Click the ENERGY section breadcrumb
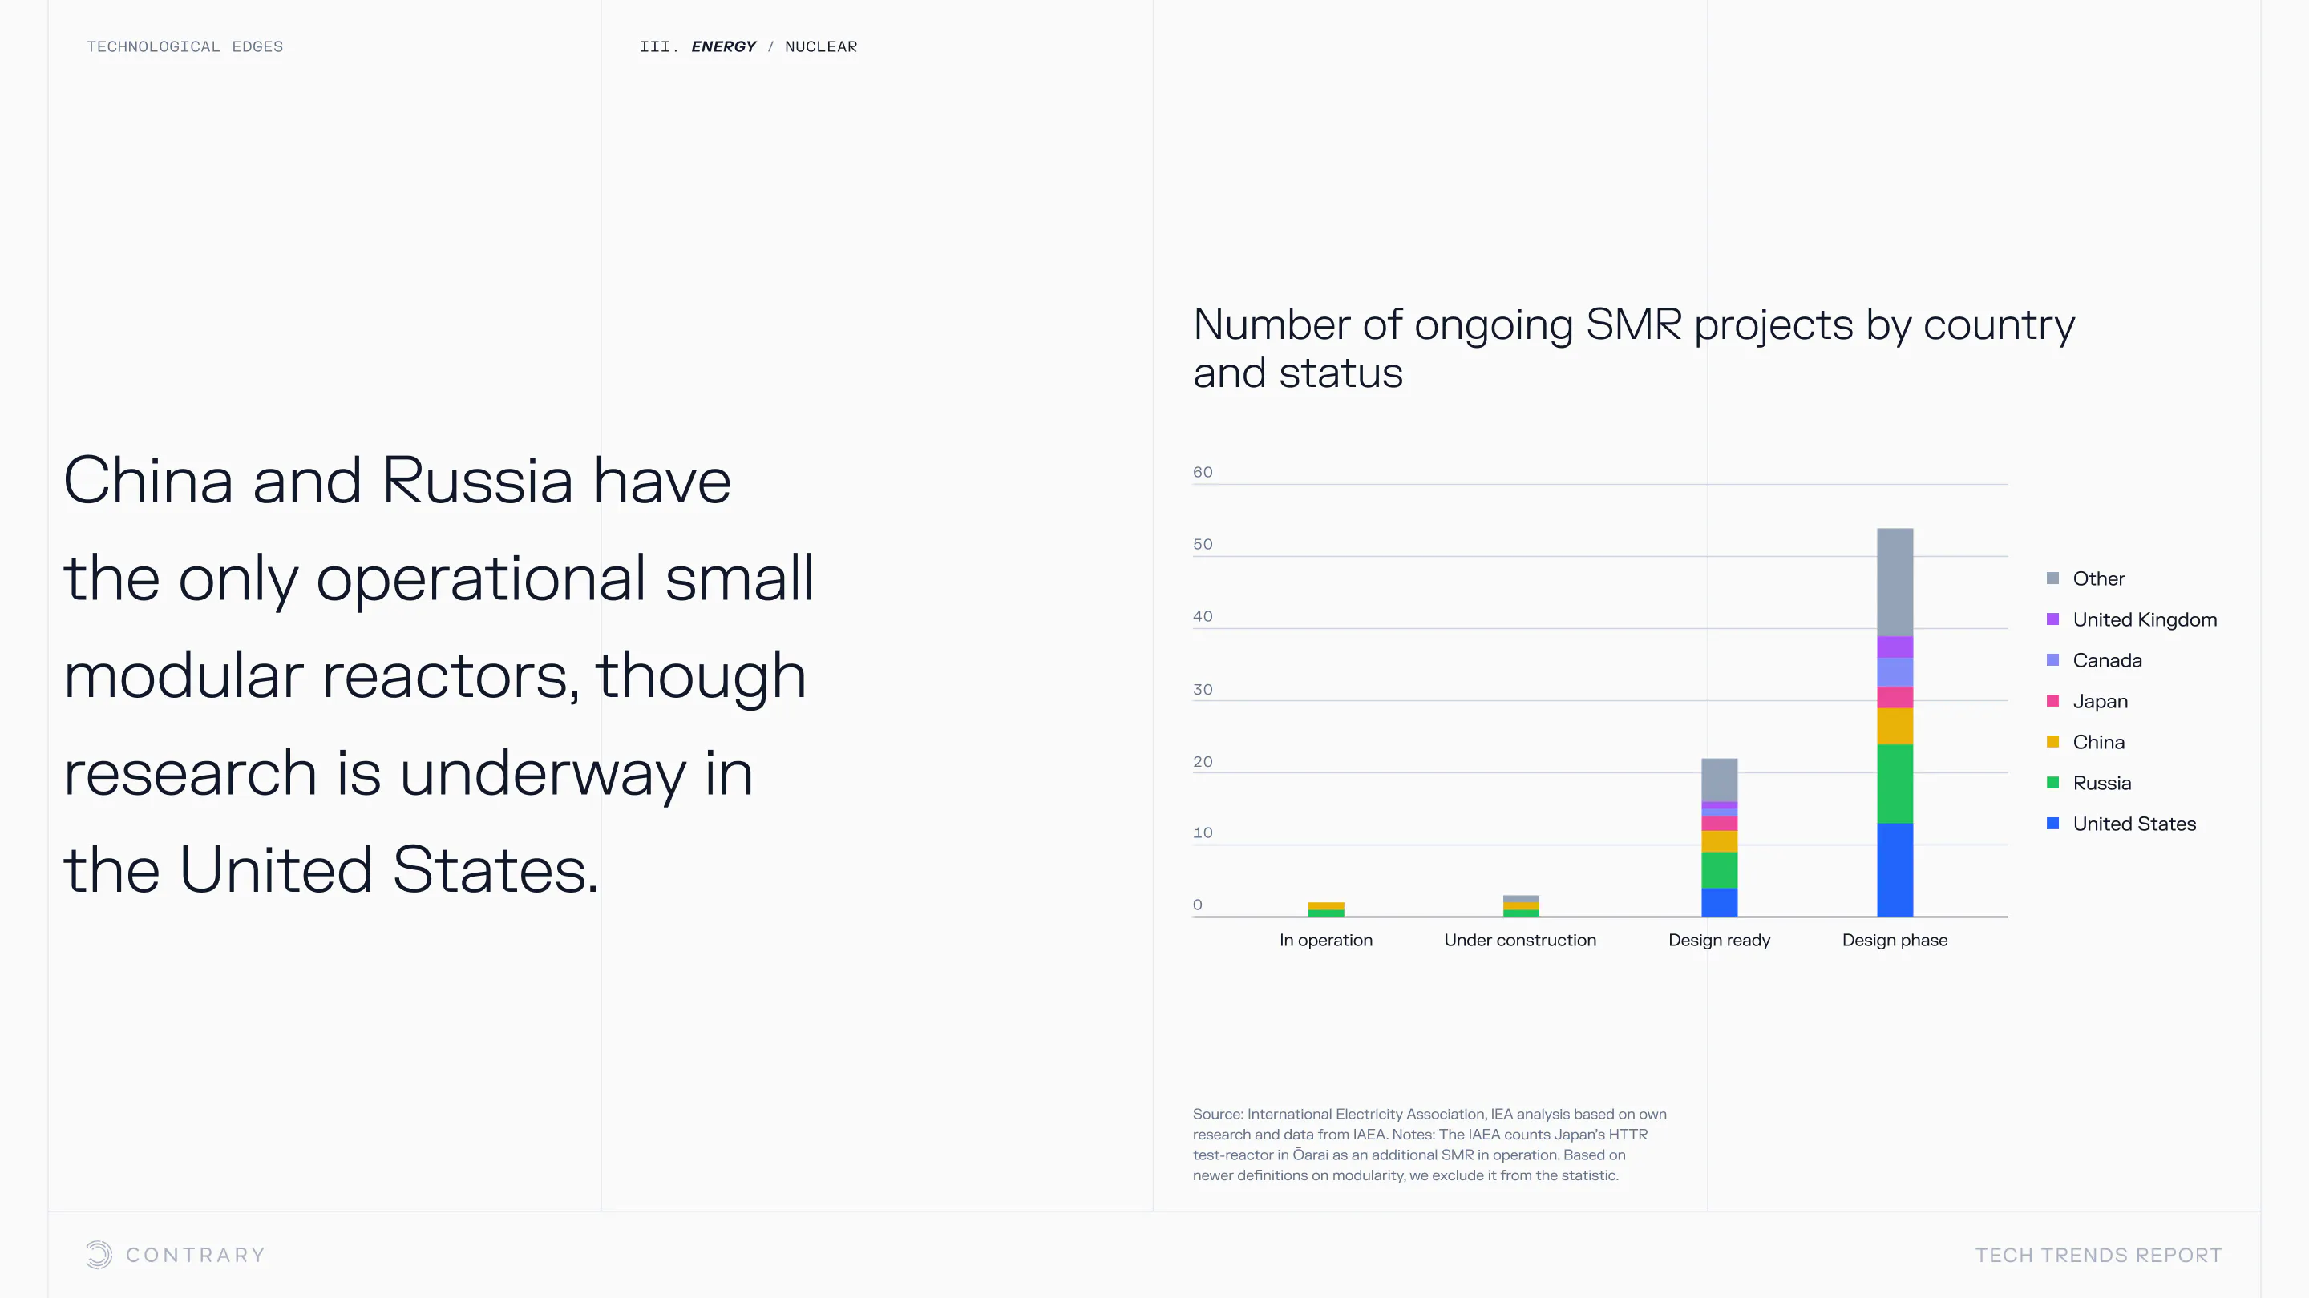The height and width of the screenshot is (1298, 2309). (723, 46)
